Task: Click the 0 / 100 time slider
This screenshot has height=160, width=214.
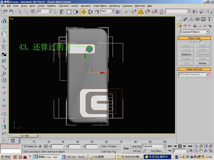Action: coord(25,136)
